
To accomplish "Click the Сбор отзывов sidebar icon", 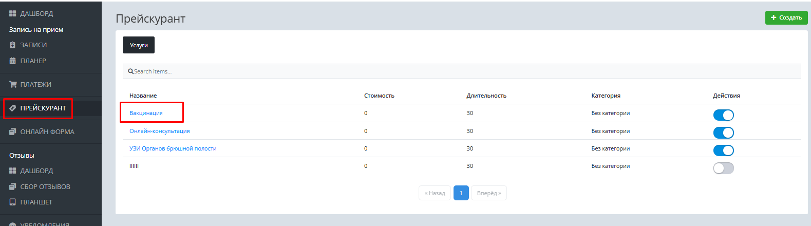I will tap(13, 187).
